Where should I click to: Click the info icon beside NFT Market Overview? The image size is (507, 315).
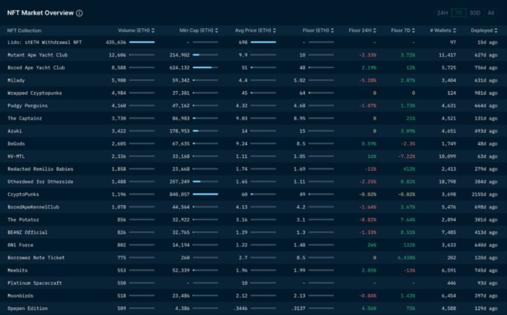(x=80, y=13)
